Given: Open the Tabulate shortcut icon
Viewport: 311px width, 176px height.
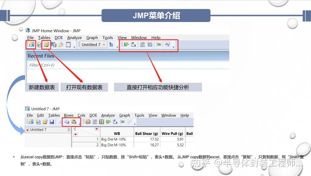Looking at the screenshot, I should (x=142, y=45).
